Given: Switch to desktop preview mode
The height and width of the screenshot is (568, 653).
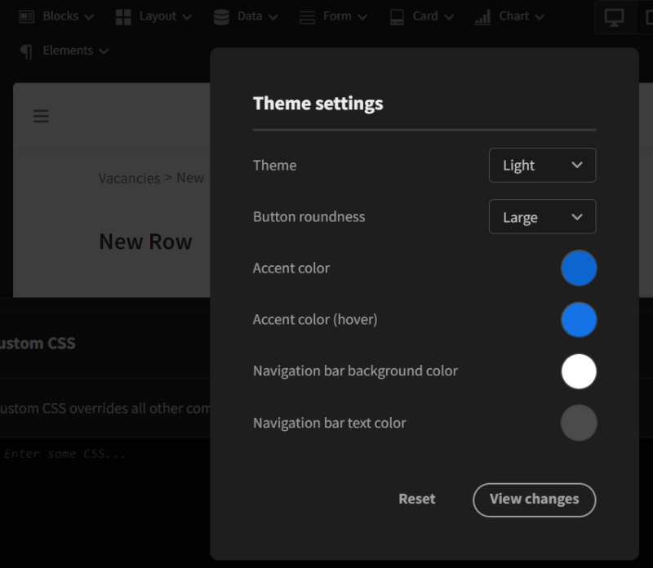Looking at the screenshot, I should tap(614, 17).
